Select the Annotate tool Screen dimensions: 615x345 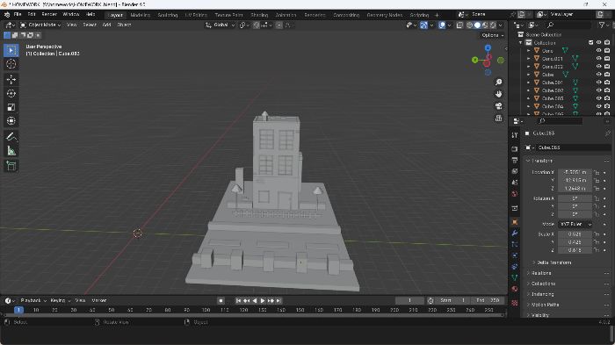11,137
